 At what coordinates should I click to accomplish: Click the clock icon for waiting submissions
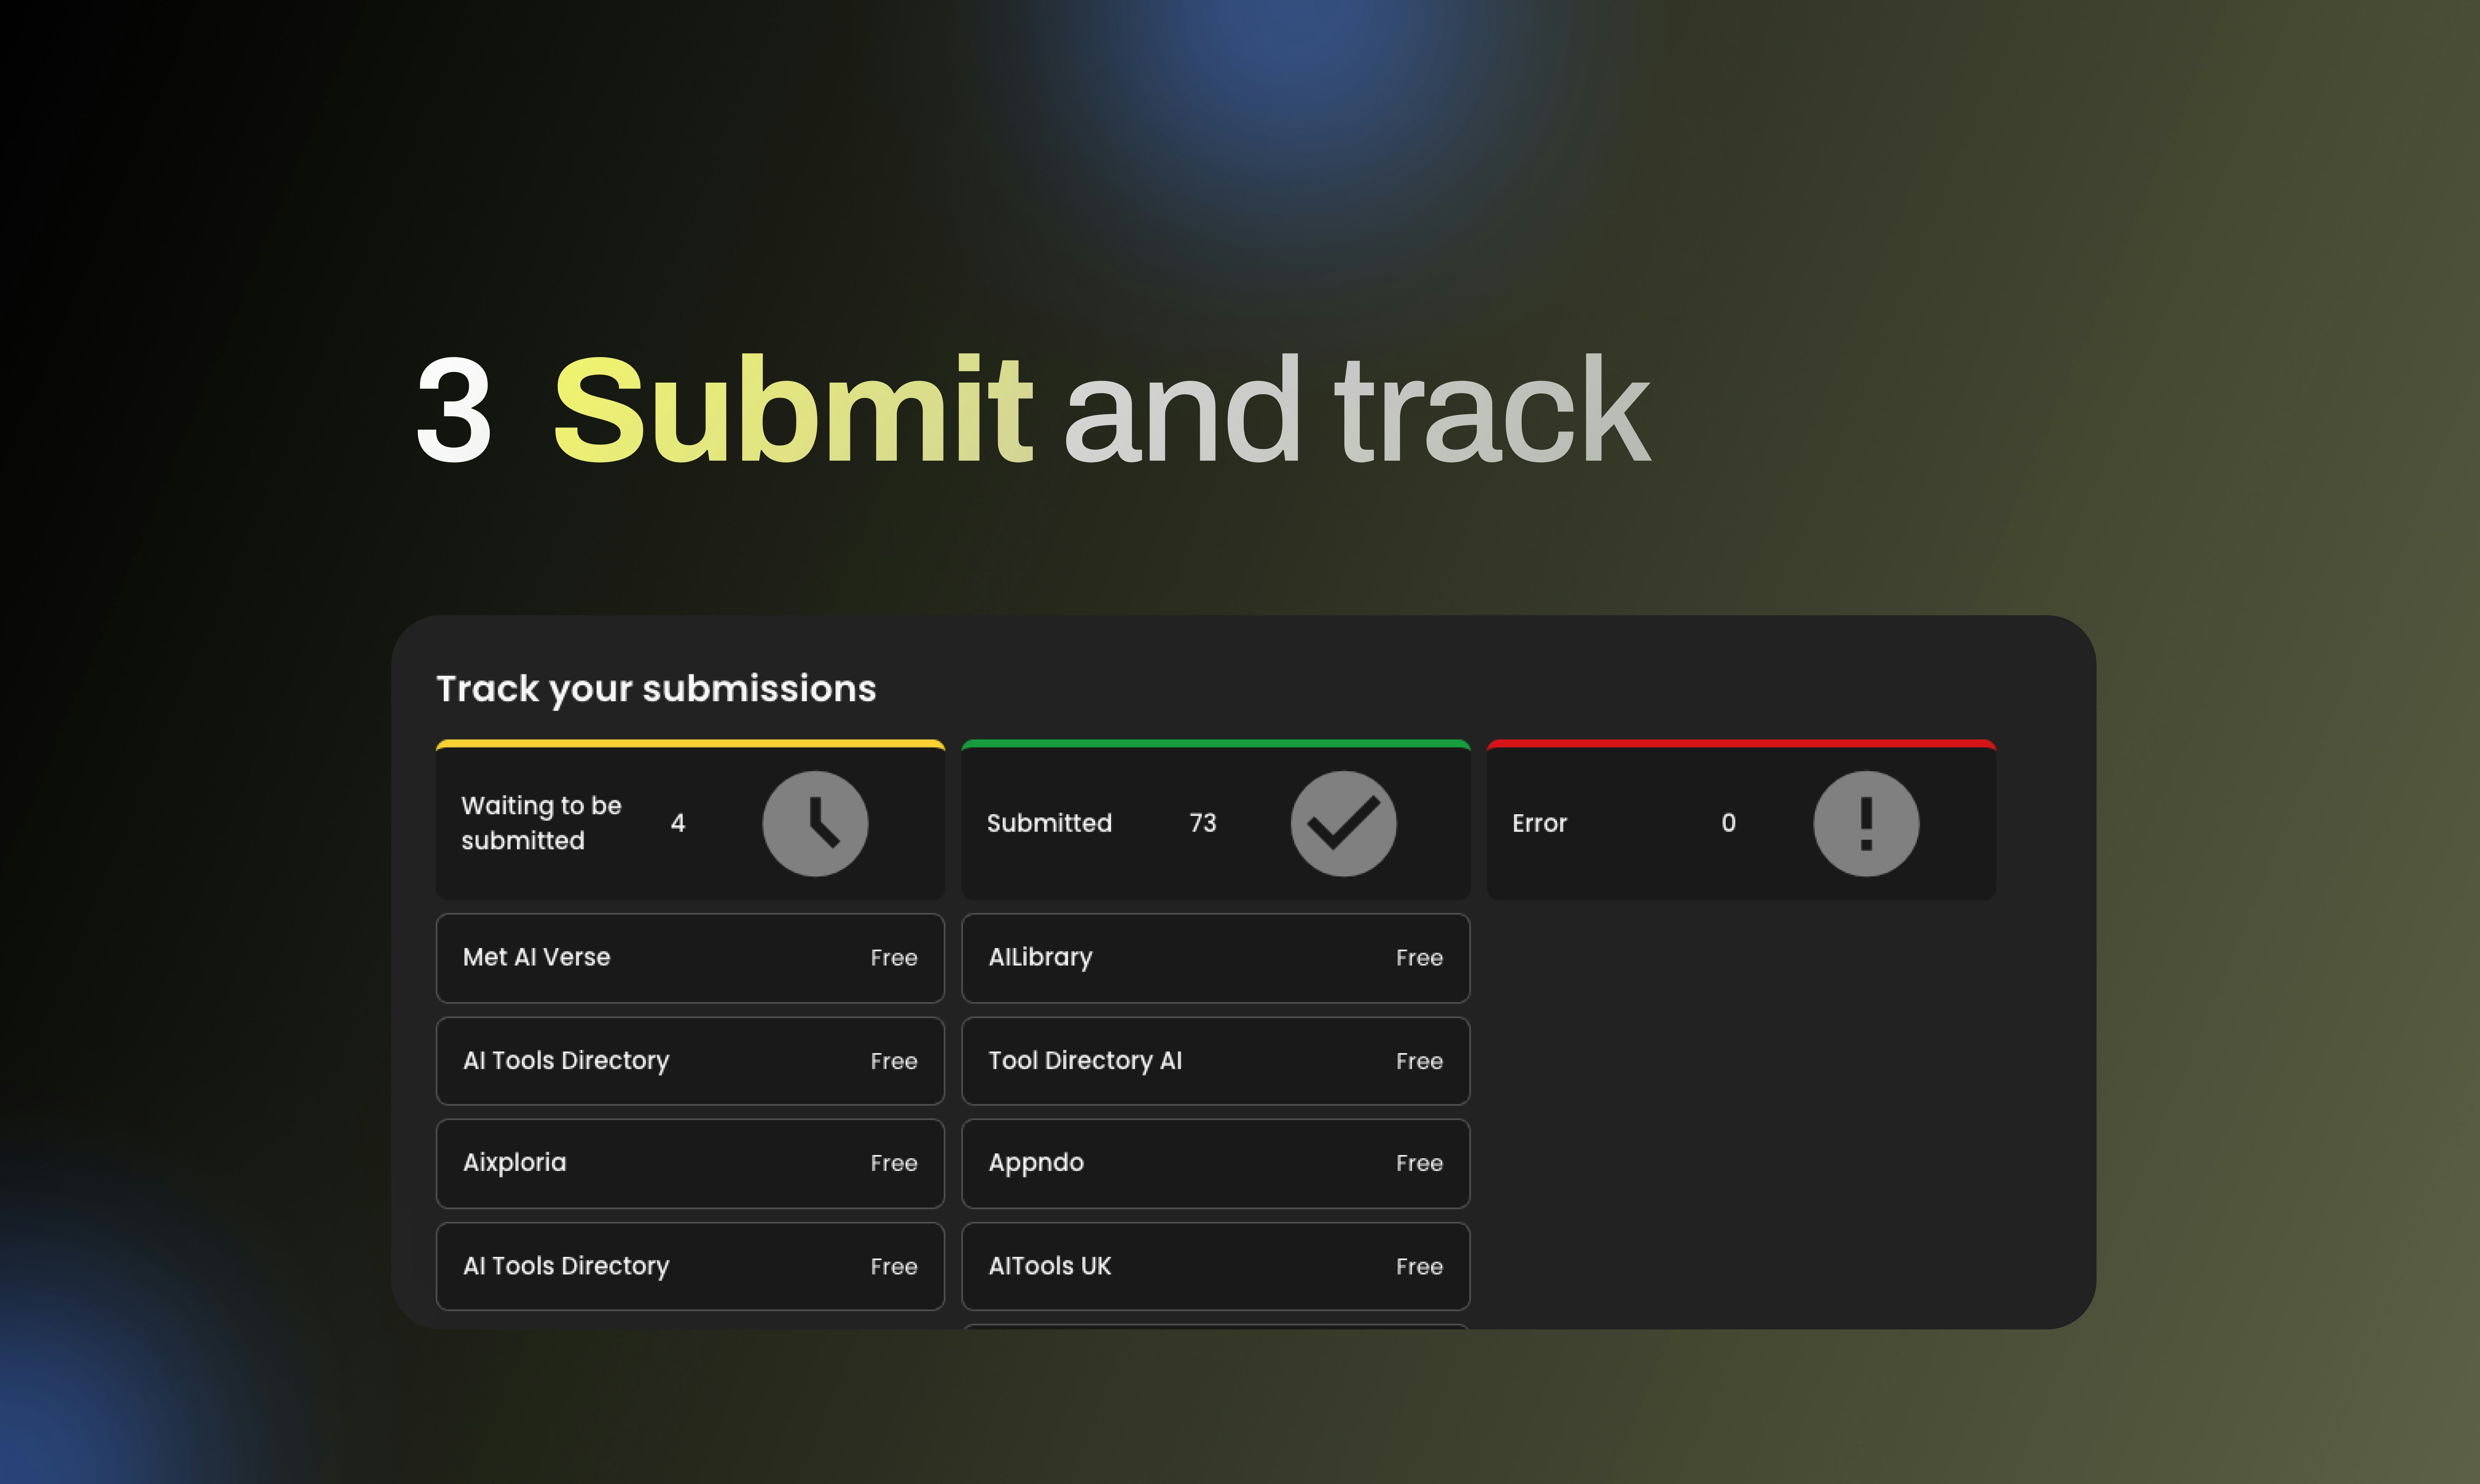tap(815, 823)
